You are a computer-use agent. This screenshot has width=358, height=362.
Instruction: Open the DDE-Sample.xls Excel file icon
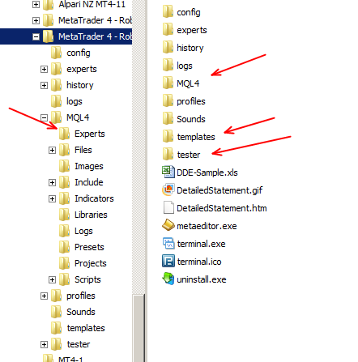(168, 172)
